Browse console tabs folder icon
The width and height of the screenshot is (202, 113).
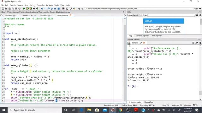tap(128, 43)
